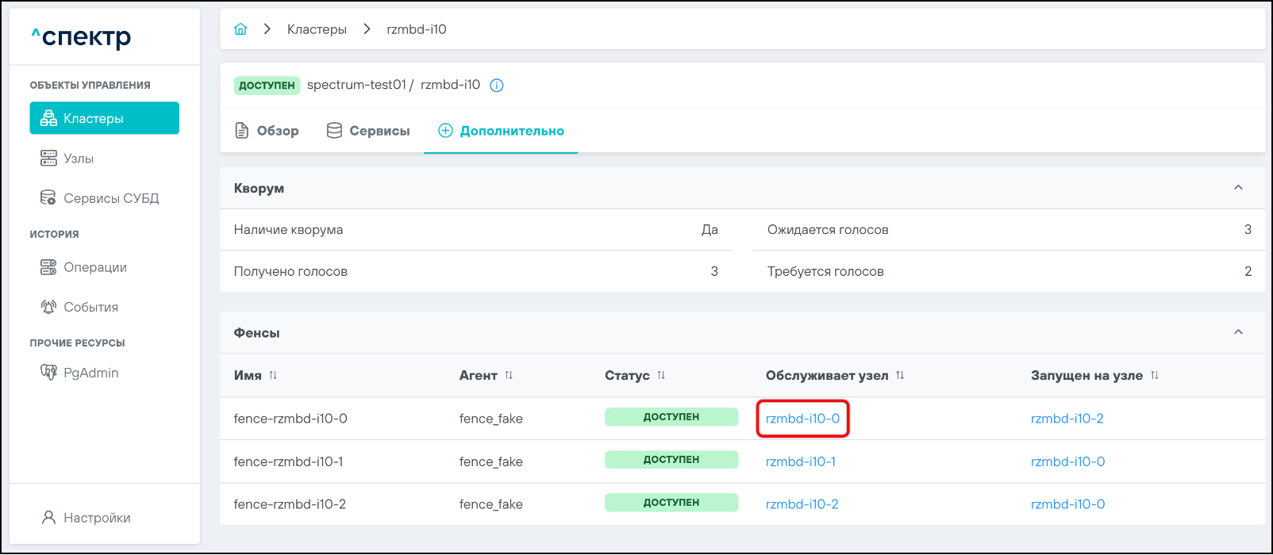Click the cluster info icon
This screenshot has width=1273, height=555.
[497, 86]
